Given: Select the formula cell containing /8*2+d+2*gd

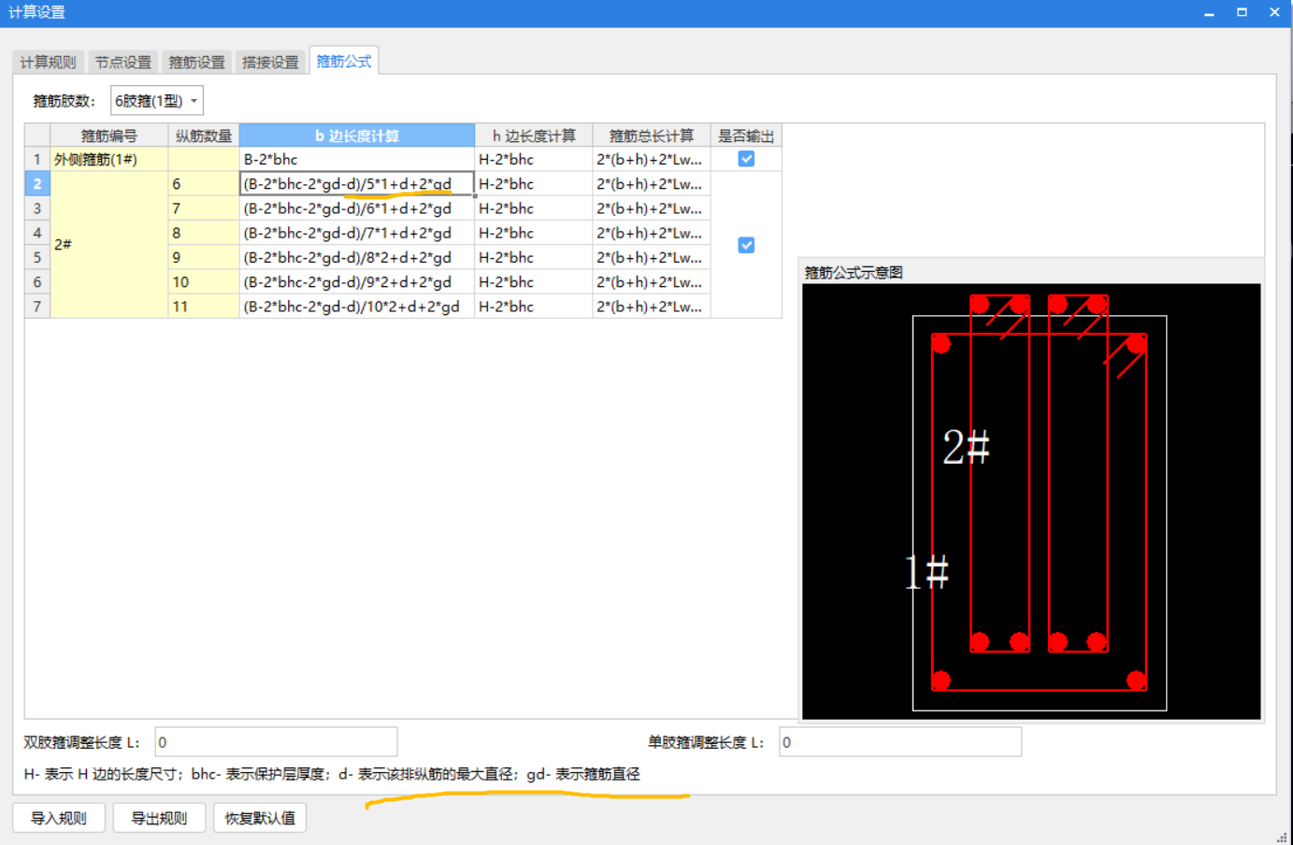Looking at the screenshot, I should click(357, 257).
